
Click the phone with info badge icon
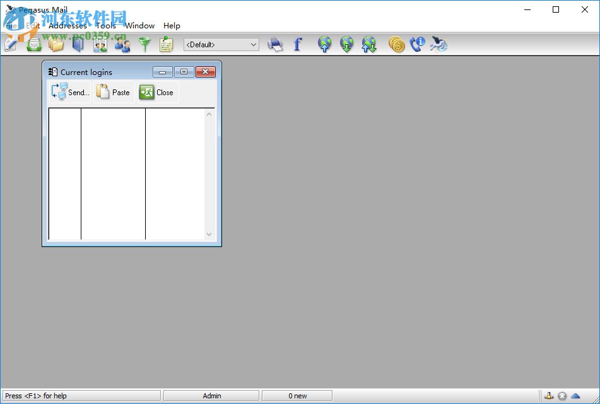417,44
